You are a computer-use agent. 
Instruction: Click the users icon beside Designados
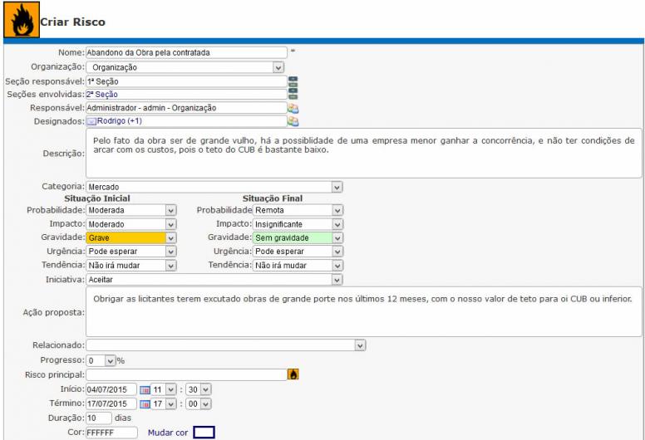tap(293, 120)
